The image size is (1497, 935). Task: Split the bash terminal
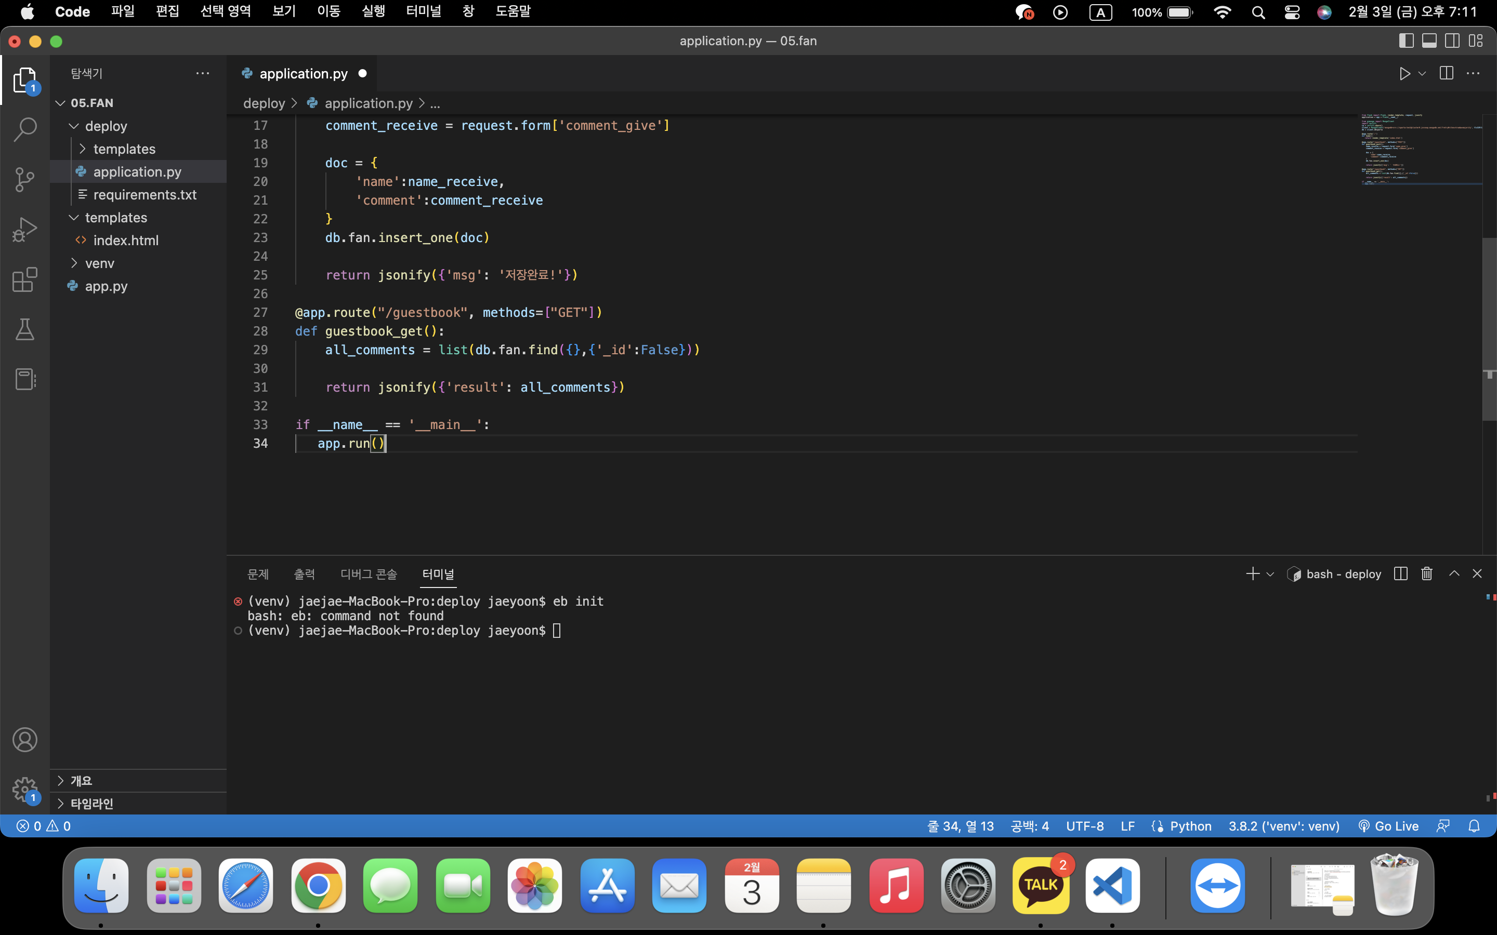click(1401, 574)
